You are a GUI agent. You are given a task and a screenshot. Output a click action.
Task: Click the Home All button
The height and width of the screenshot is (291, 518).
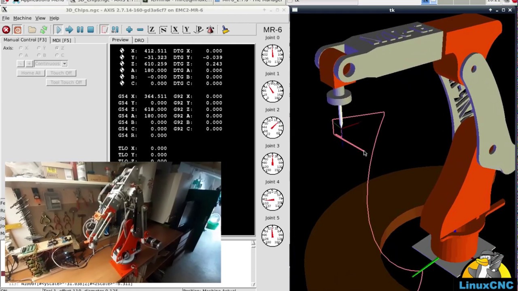pos(31,73)
